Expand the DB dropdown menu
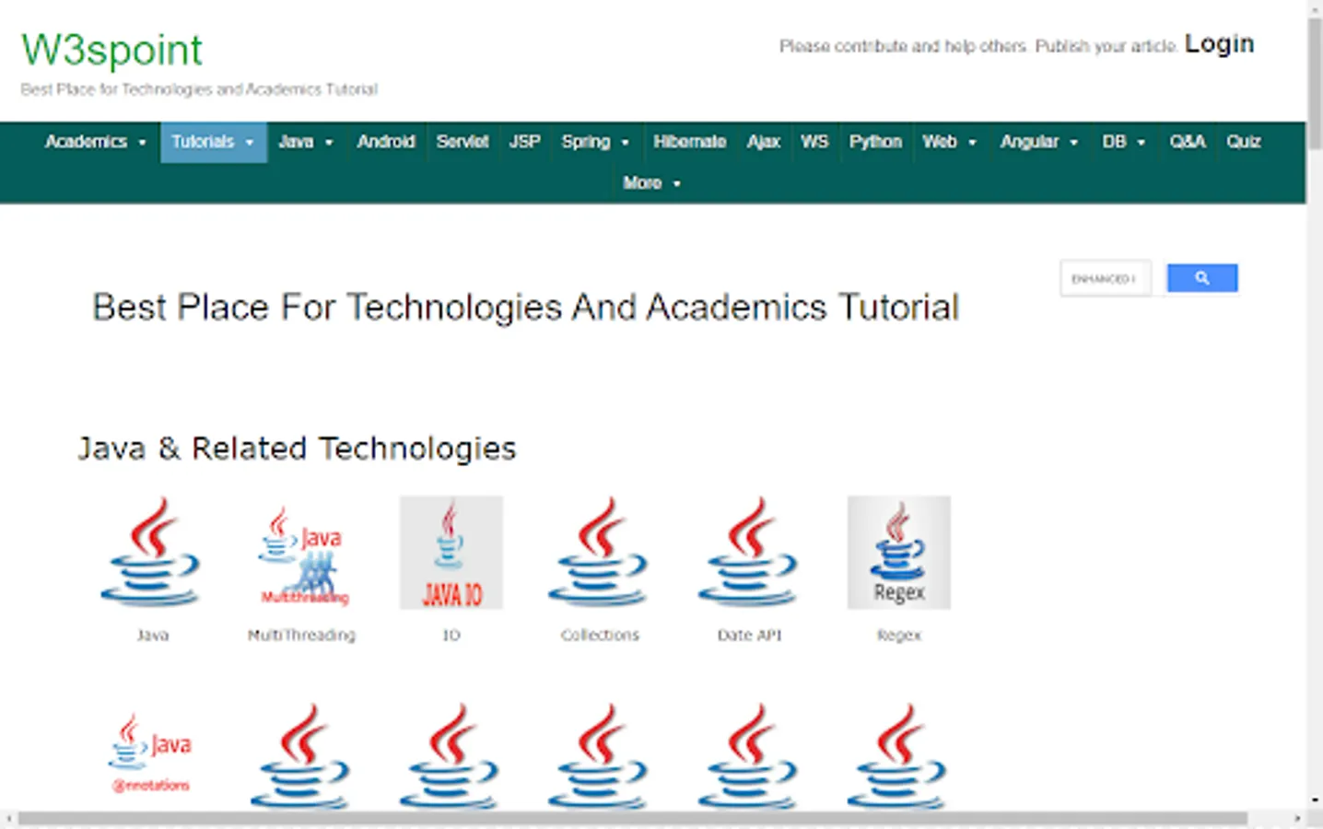Image resolution: width=1323 pixels, height=829 pixels. tap(1124, 142)
